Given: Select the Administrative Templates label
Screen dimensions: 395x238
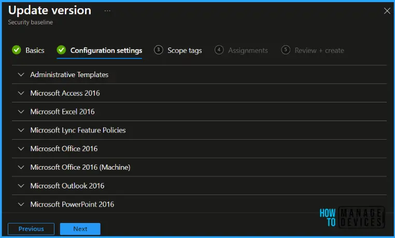Looking at the screenshot, I should pyautogui.click(x=69, y=75).
